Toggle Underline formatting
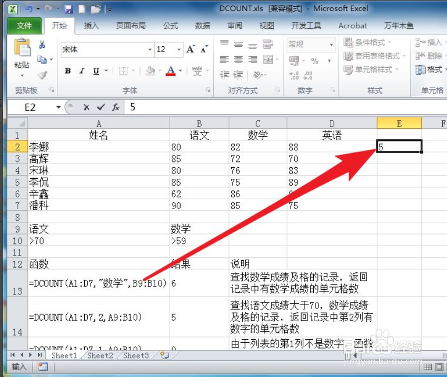Screen dimensions: 447x377 [x=96, y=70]
